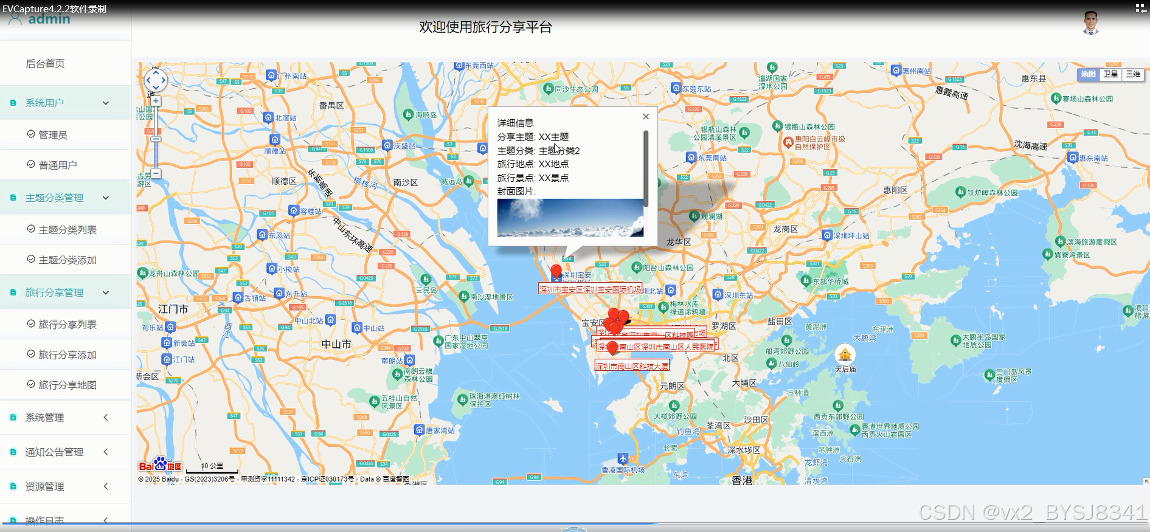Click the red marker at Bao'an airport
1150x532 pixels.
pos(556,272)
